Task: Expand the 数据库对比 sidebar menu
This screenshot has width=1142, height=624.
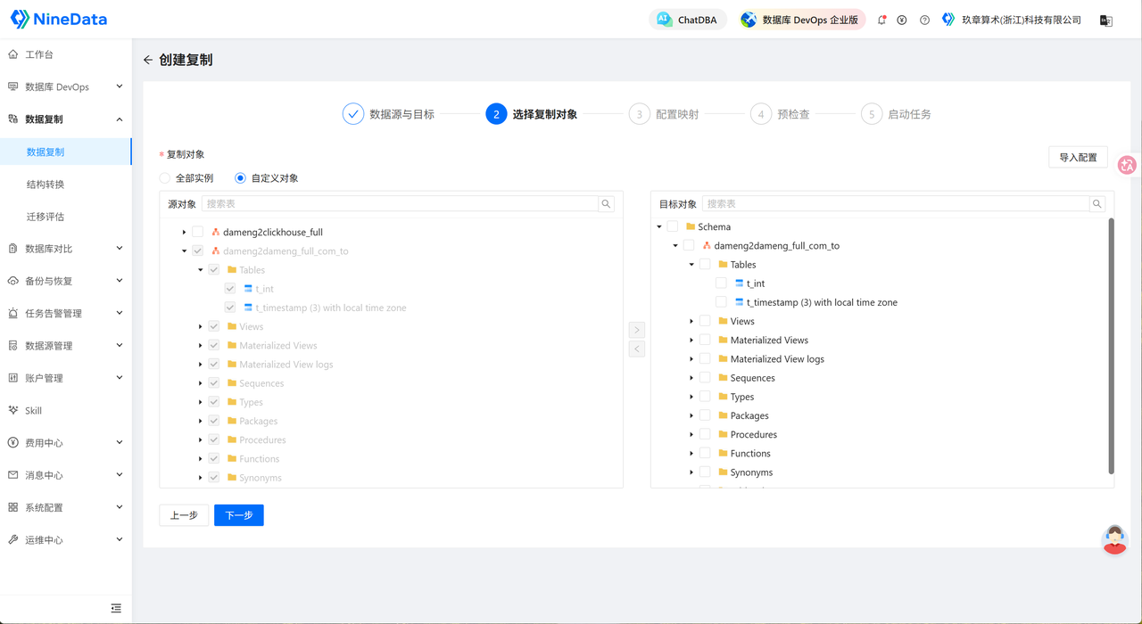Action: click(x=66, y=249)
